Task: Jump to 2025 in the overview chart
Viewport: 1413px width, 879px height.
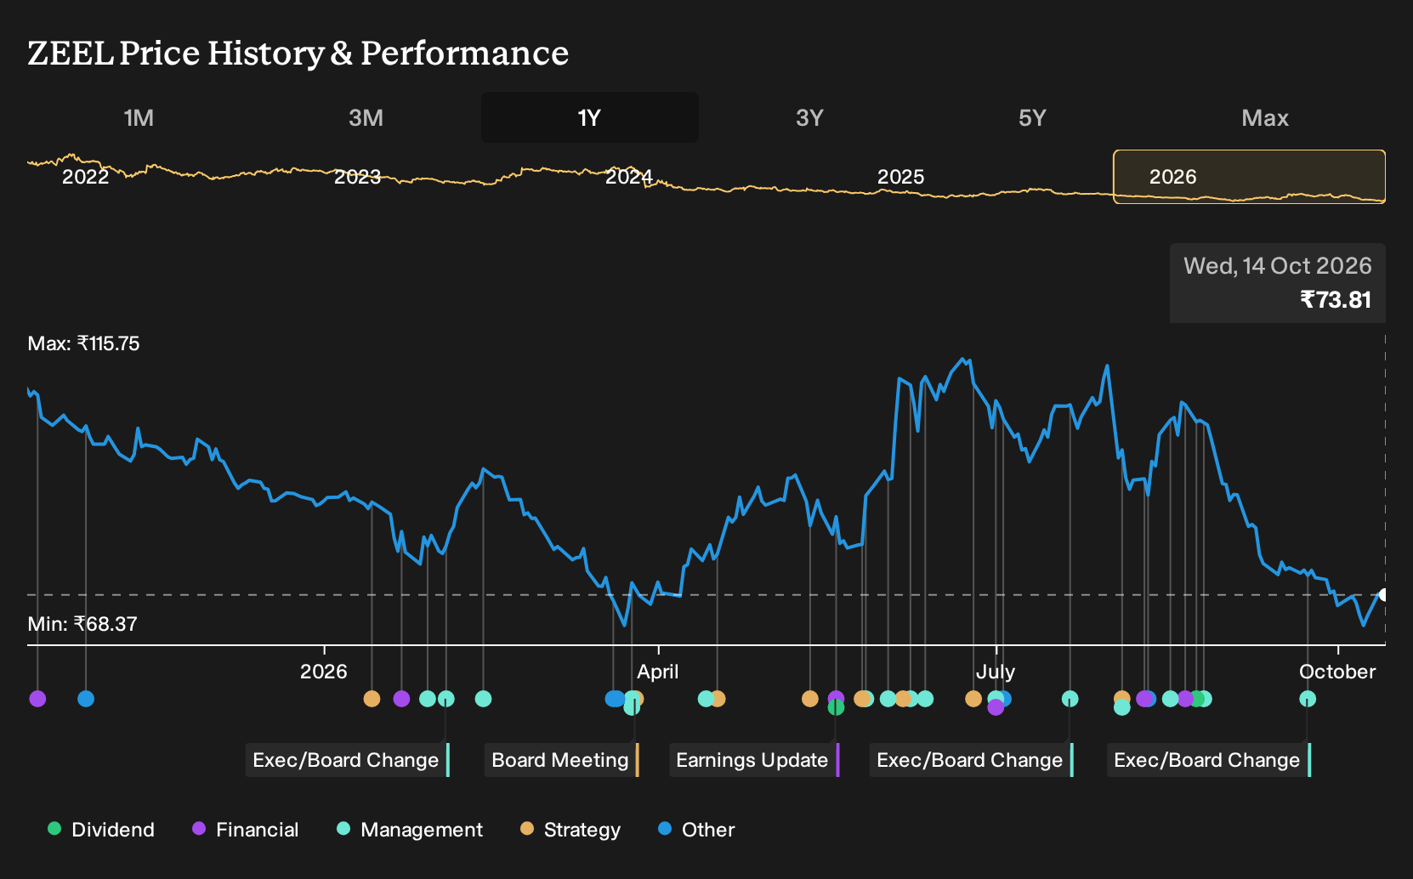Action: (900, 177)
